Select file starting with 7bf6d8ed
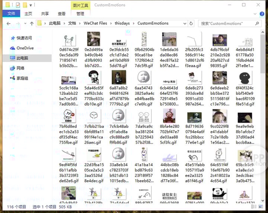 point(69,127)
